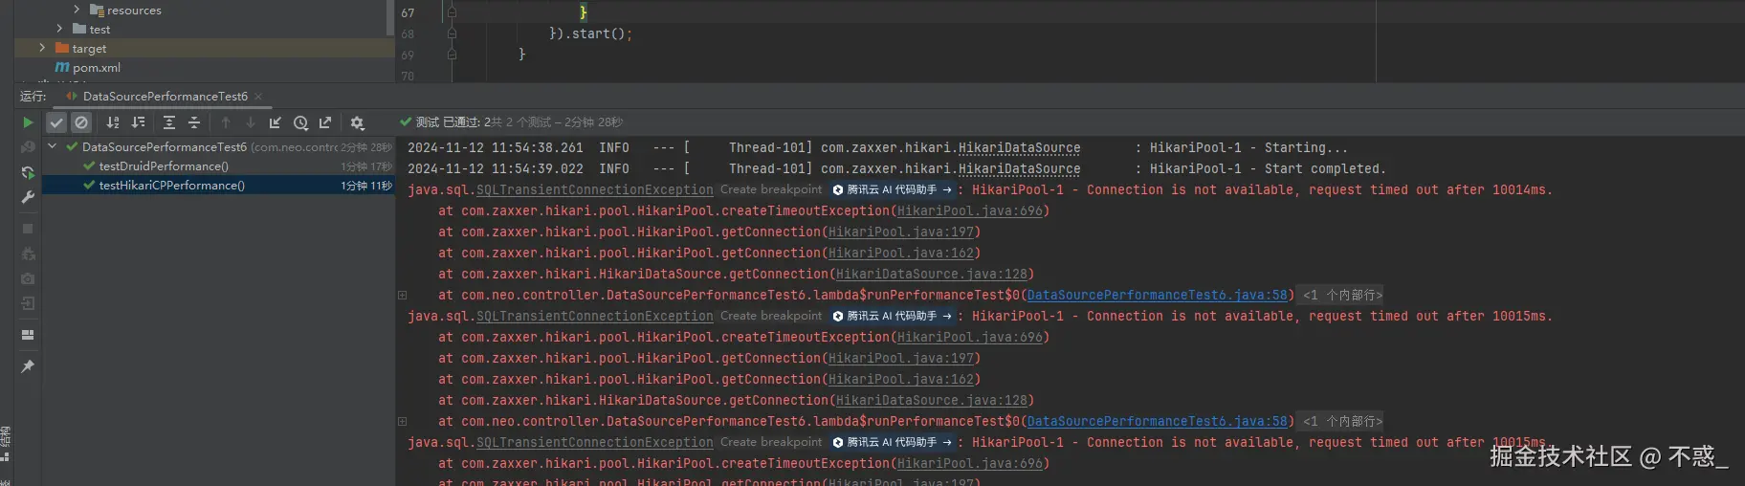Rerun tests with the green Run icon

coord(28,122)
